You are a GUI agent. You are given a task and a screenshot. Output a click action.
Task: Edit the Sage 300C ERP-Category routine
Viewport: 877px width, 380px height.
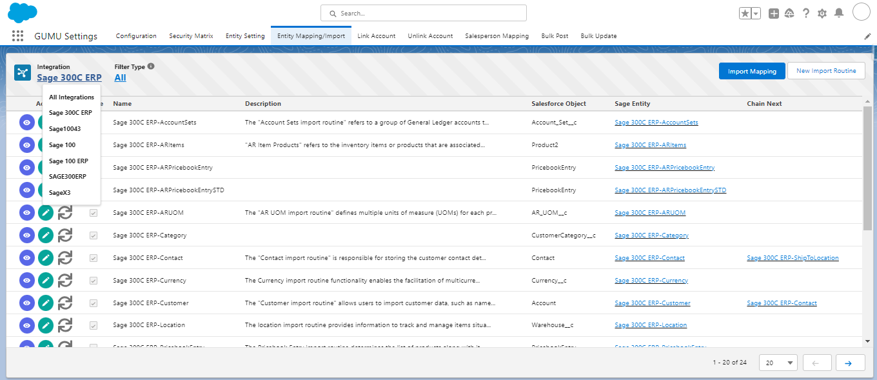click(45, 235)
